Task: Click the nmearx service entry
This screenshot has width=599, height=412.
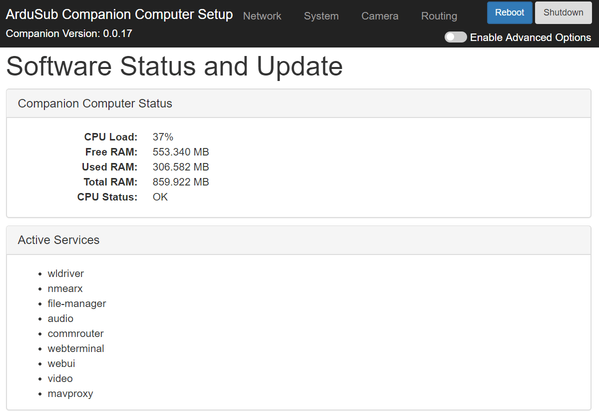Action: tap(65, 288)
